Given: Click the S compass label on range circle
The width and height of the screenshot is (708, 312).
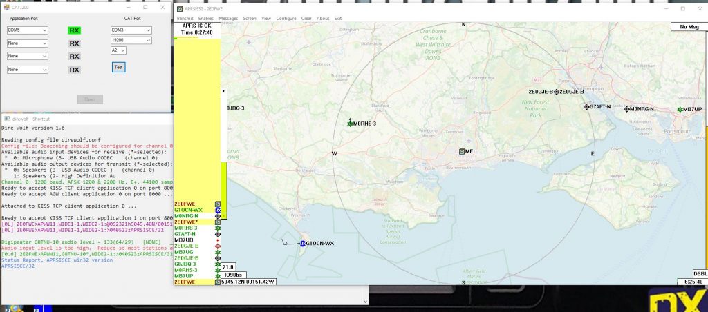Looking at the screenshot, I should pyautogui.click(x=463, y=283).
